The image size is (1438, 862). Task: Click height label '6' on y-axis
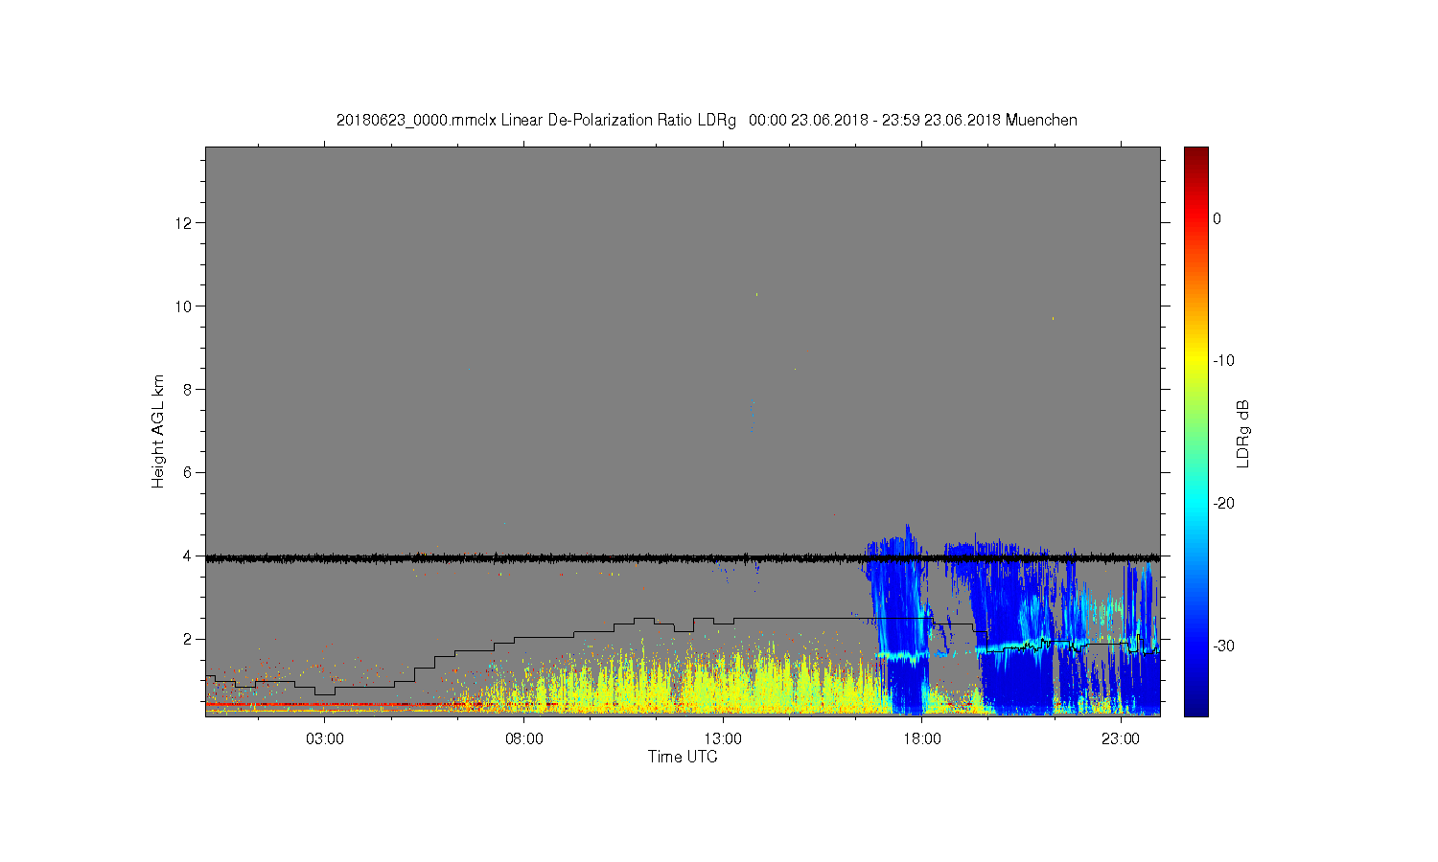click(x=188, y=473)
